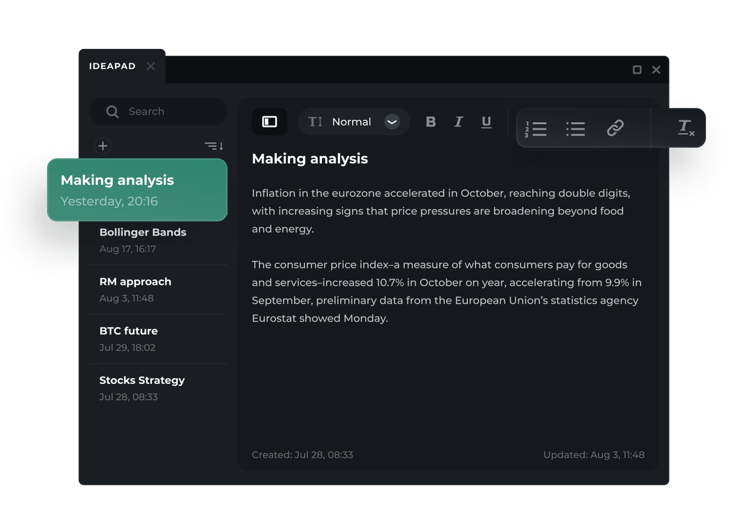The width and height of the screenshot is (753, 508).
Task: Open the BTC future note
Action: click(x=158, y=339)
